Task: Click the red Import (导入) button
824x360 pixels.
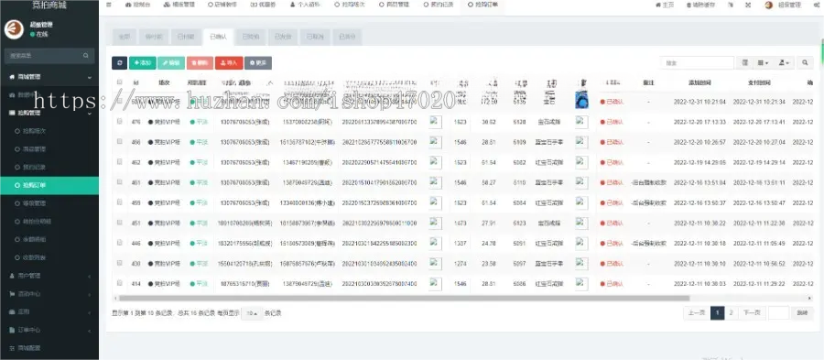Action: pos(229,63)
